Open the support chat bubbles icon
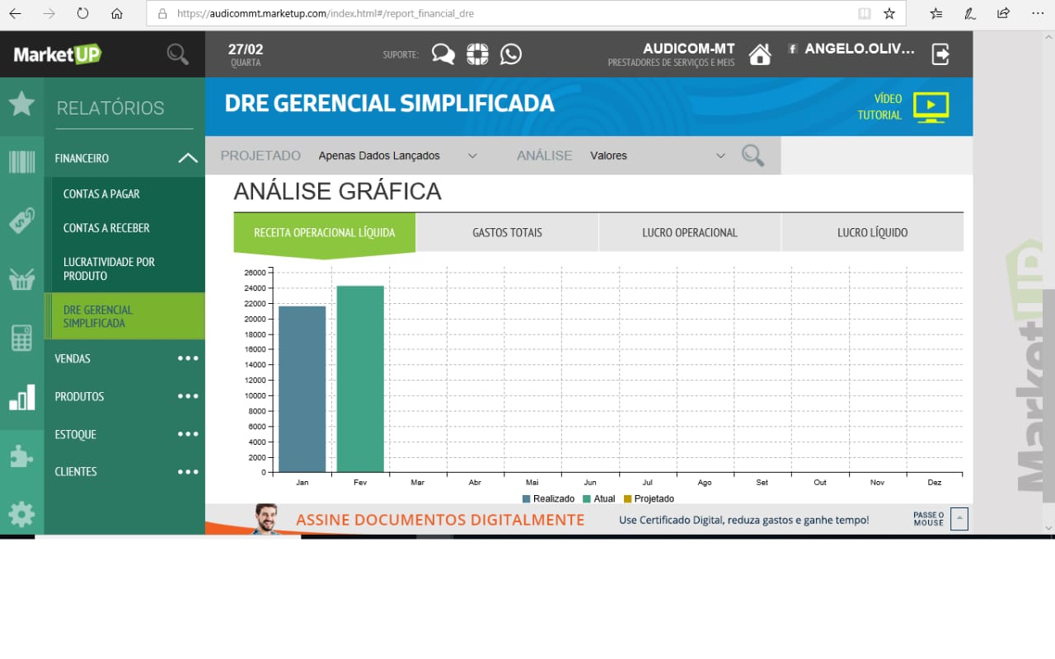Viewport: 1055px width, 659px height. 443,54
